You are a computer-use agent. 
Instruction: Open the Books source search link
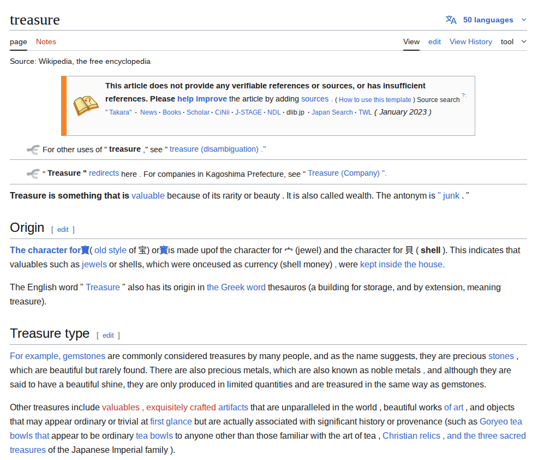coord(171,112)
